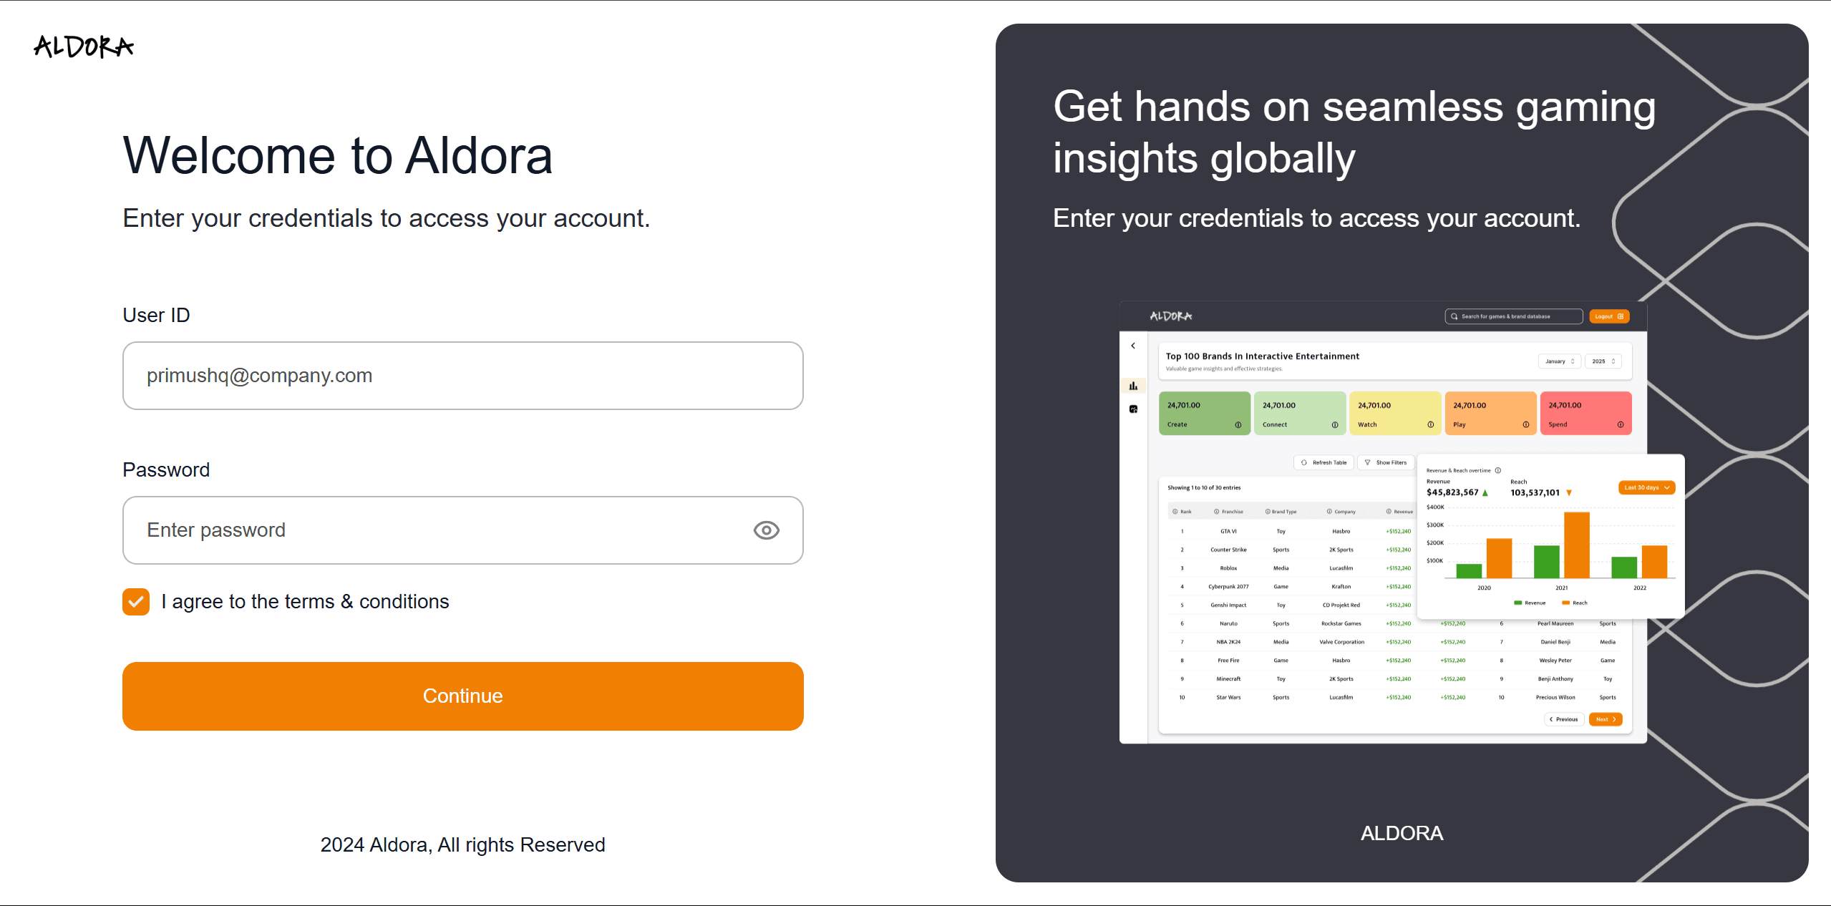The width and height of the screenshot is (1831, 906).
Task: Open the January month selector
Action: coord(1560,361)
